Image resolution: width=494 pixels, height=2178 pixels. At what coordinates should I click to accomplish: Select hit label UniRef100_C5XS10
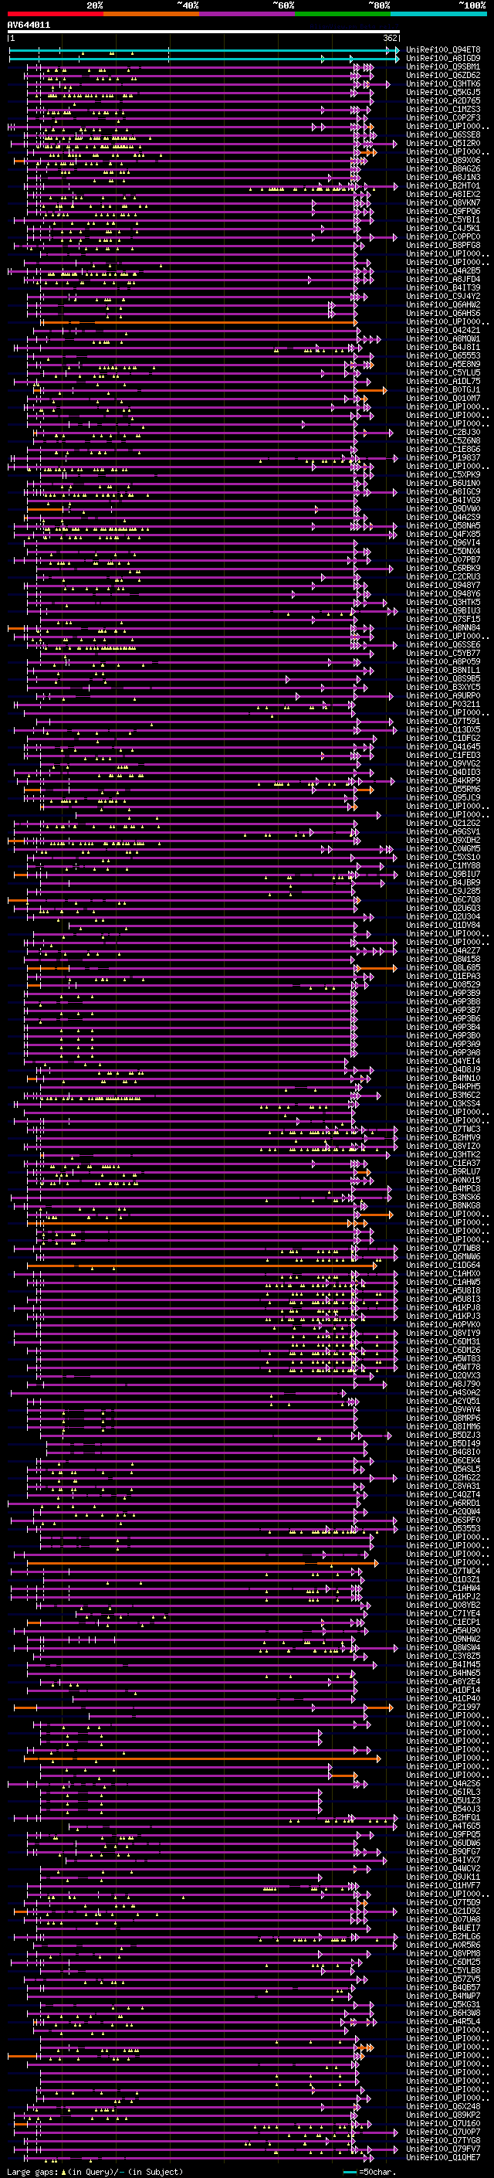(x=443, y=858)
